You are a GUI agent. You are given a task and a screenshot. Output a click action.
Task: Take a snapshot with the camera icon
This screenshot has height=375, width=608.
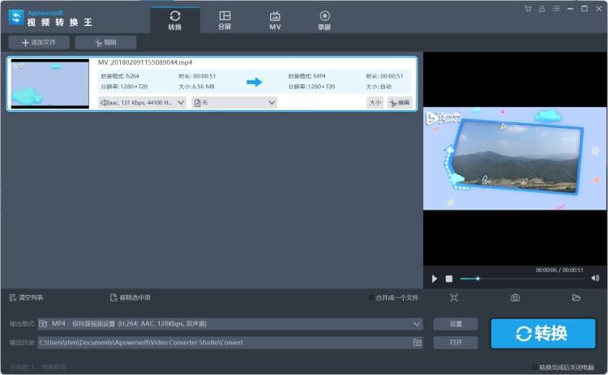pos(515,297)
